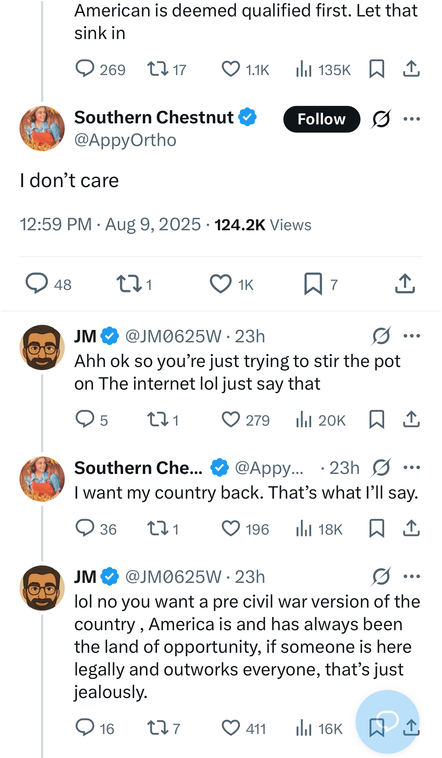
Task: View analytics for the 20K views reply
Action: click(x=304, y=419)
